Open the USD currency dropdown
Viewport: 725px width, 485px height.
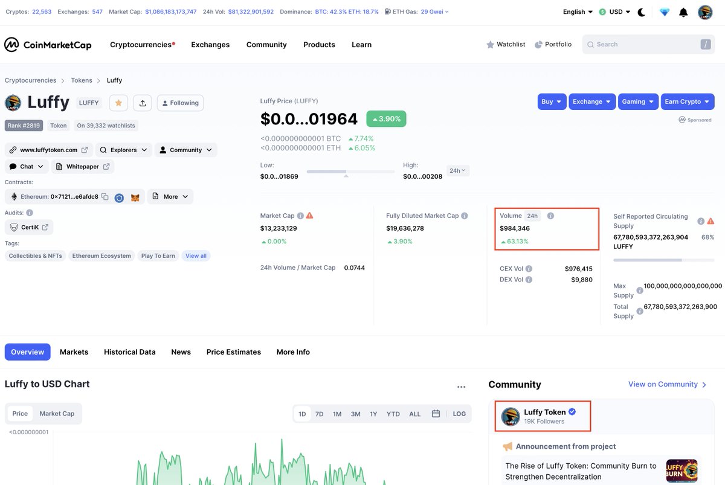click(x=614, y=12)
